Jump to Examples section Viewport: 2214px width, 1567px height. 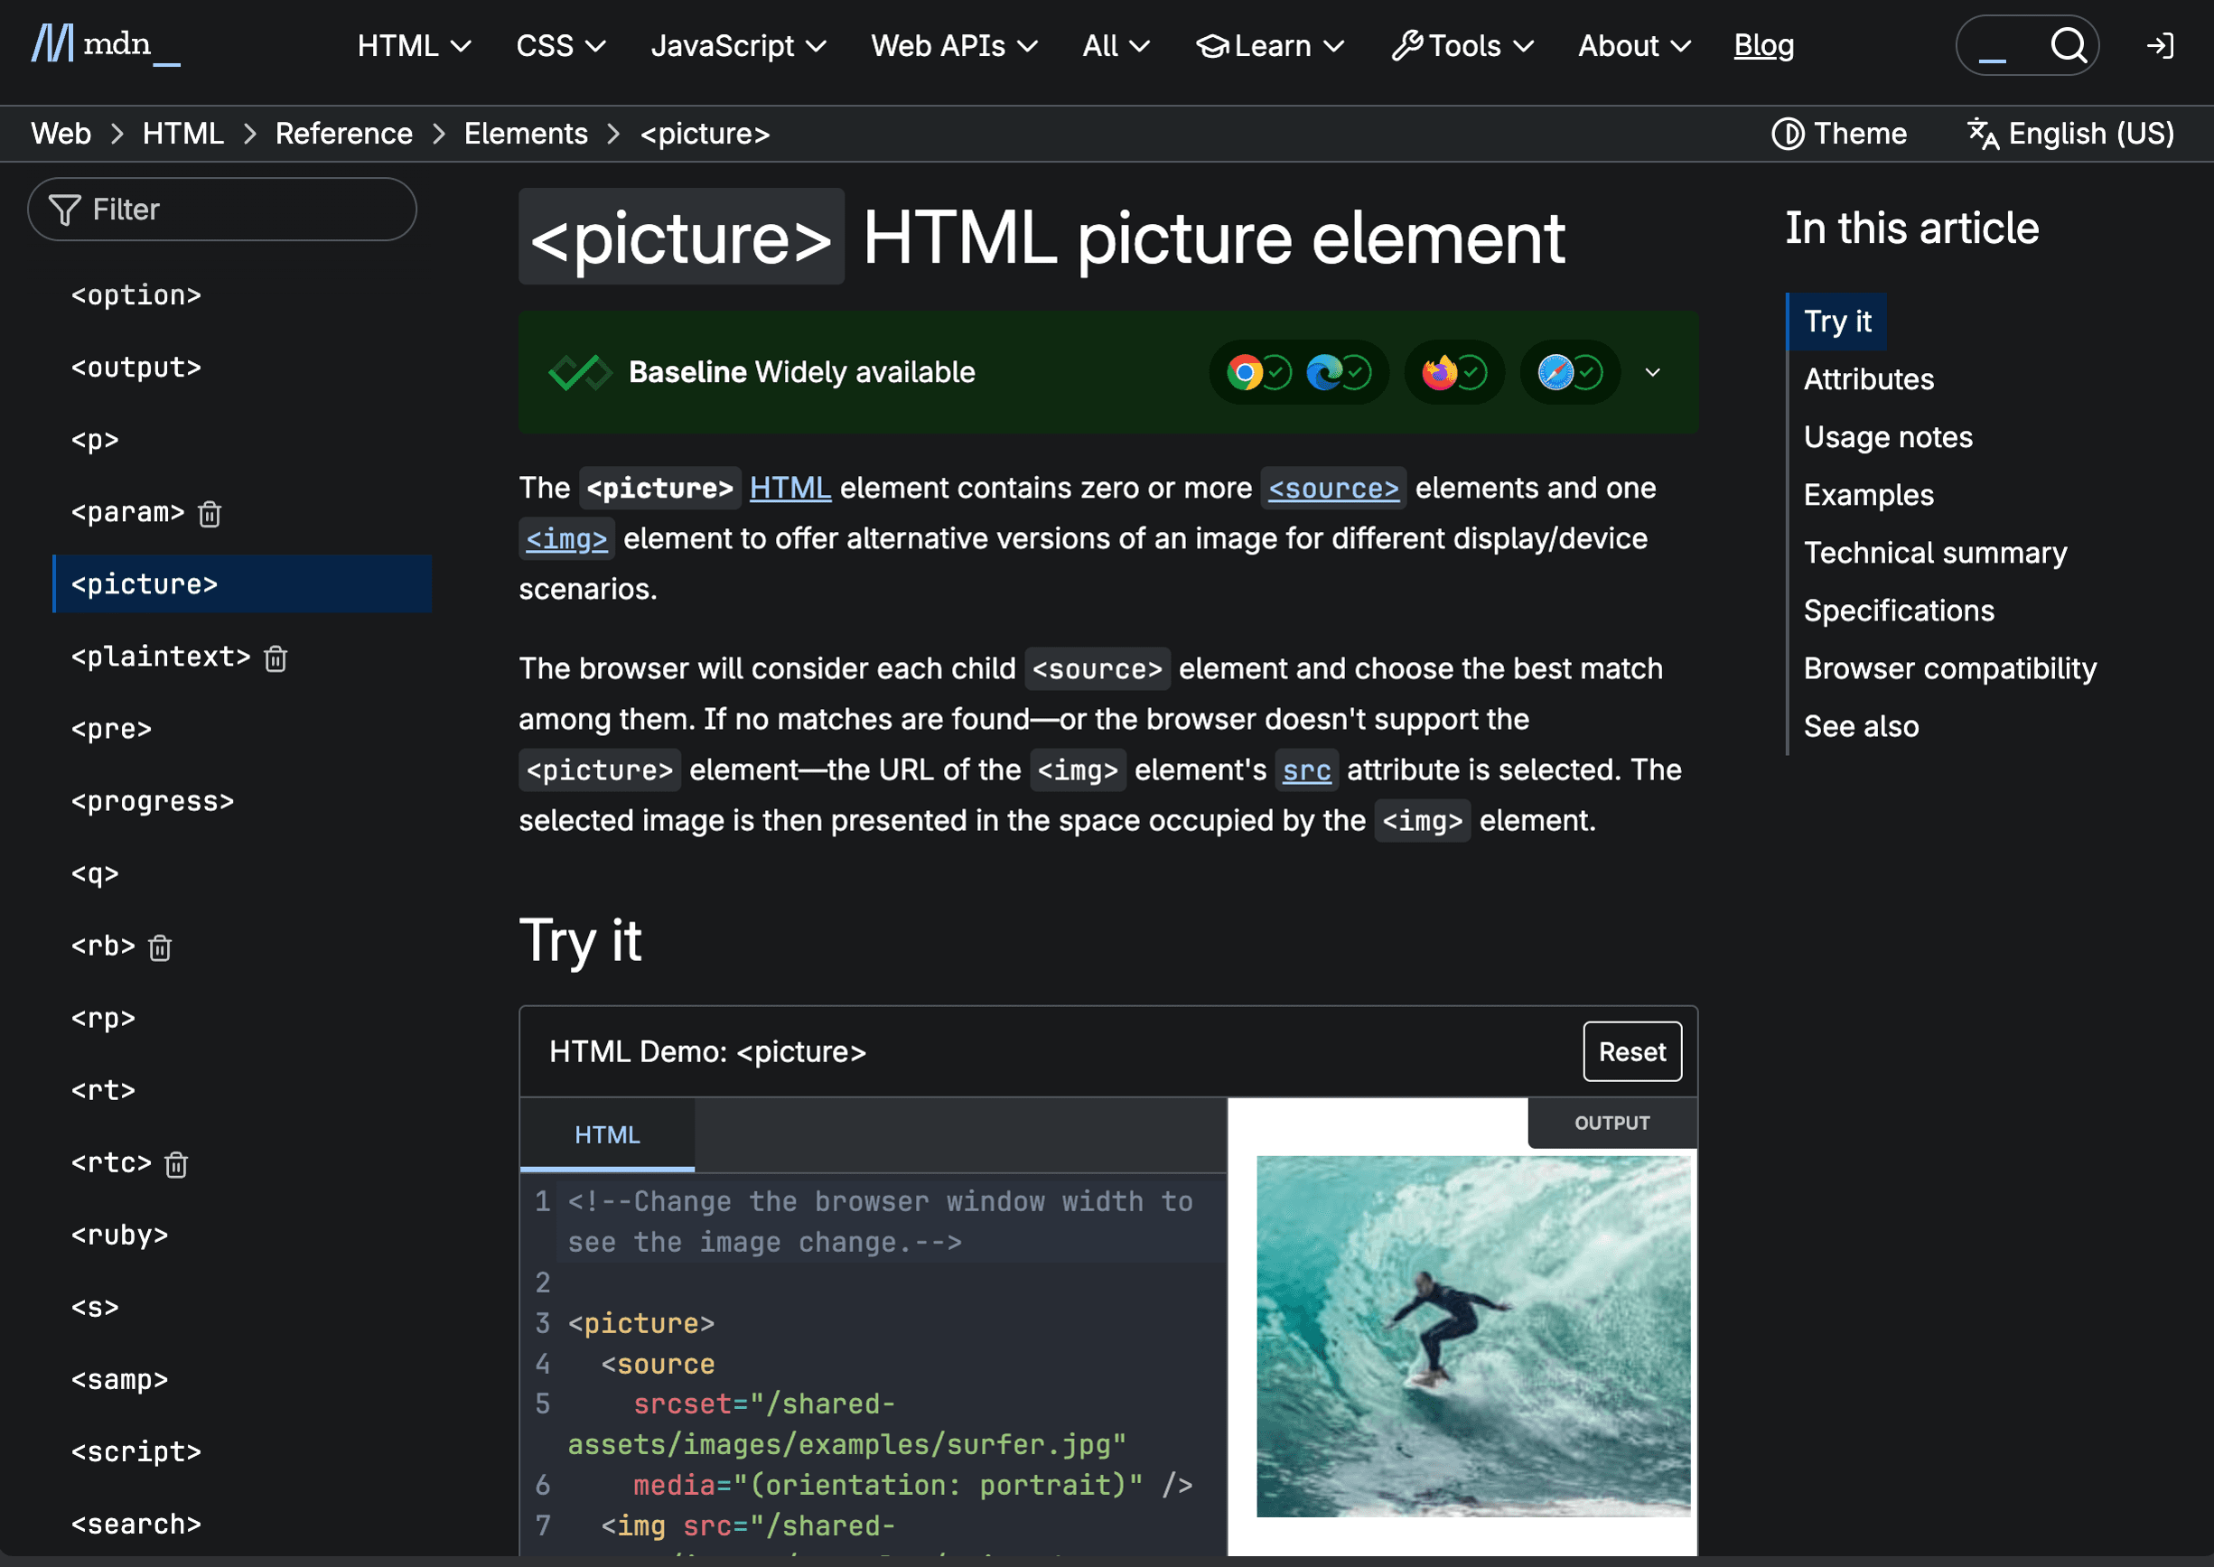coord(1868,495)
